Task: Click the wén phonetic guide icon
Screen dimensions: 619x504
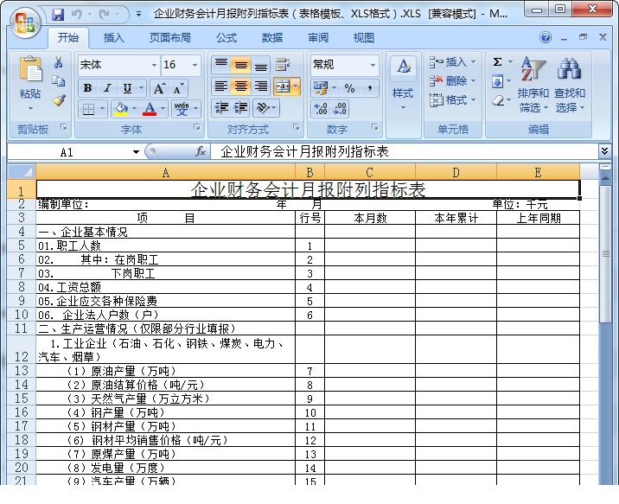Action: point(182,109)
